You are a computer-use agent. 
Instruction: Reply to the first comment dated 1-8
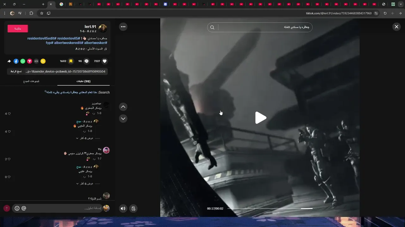point(94,113)
